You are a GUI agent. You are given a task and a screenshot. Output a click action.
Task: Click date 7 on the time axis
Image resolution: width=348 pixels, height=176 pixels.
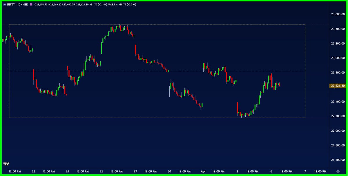pos(305,172)
